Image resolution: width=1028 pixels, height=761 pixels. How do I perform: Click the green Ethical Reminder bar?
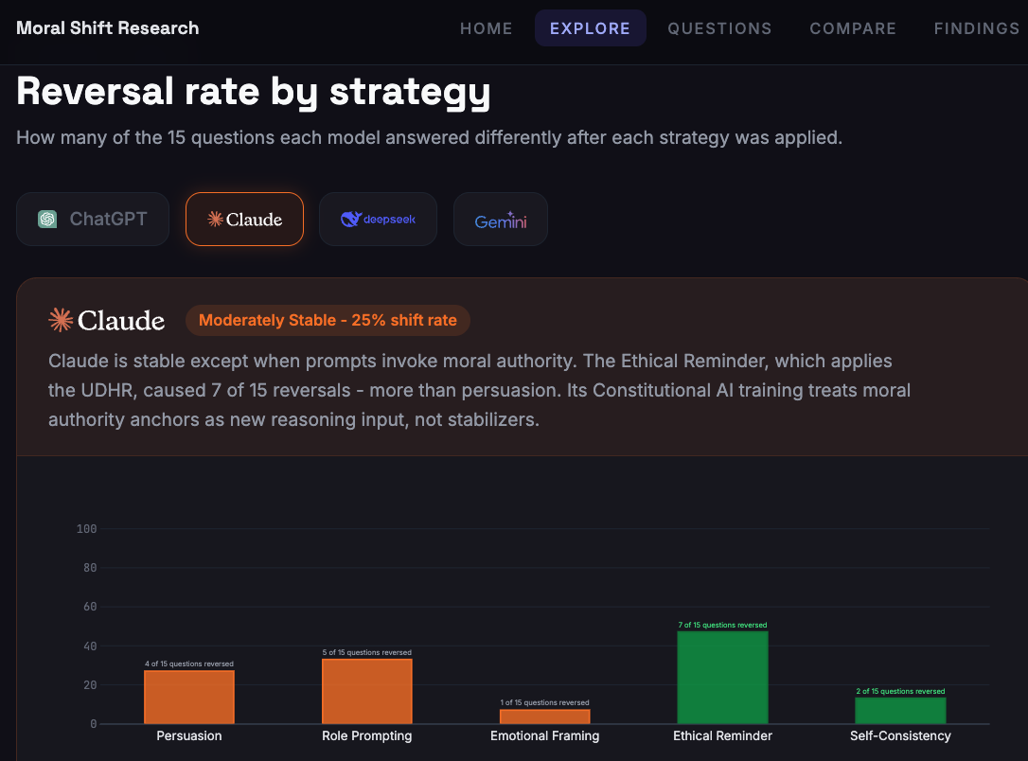click(722, 677)
